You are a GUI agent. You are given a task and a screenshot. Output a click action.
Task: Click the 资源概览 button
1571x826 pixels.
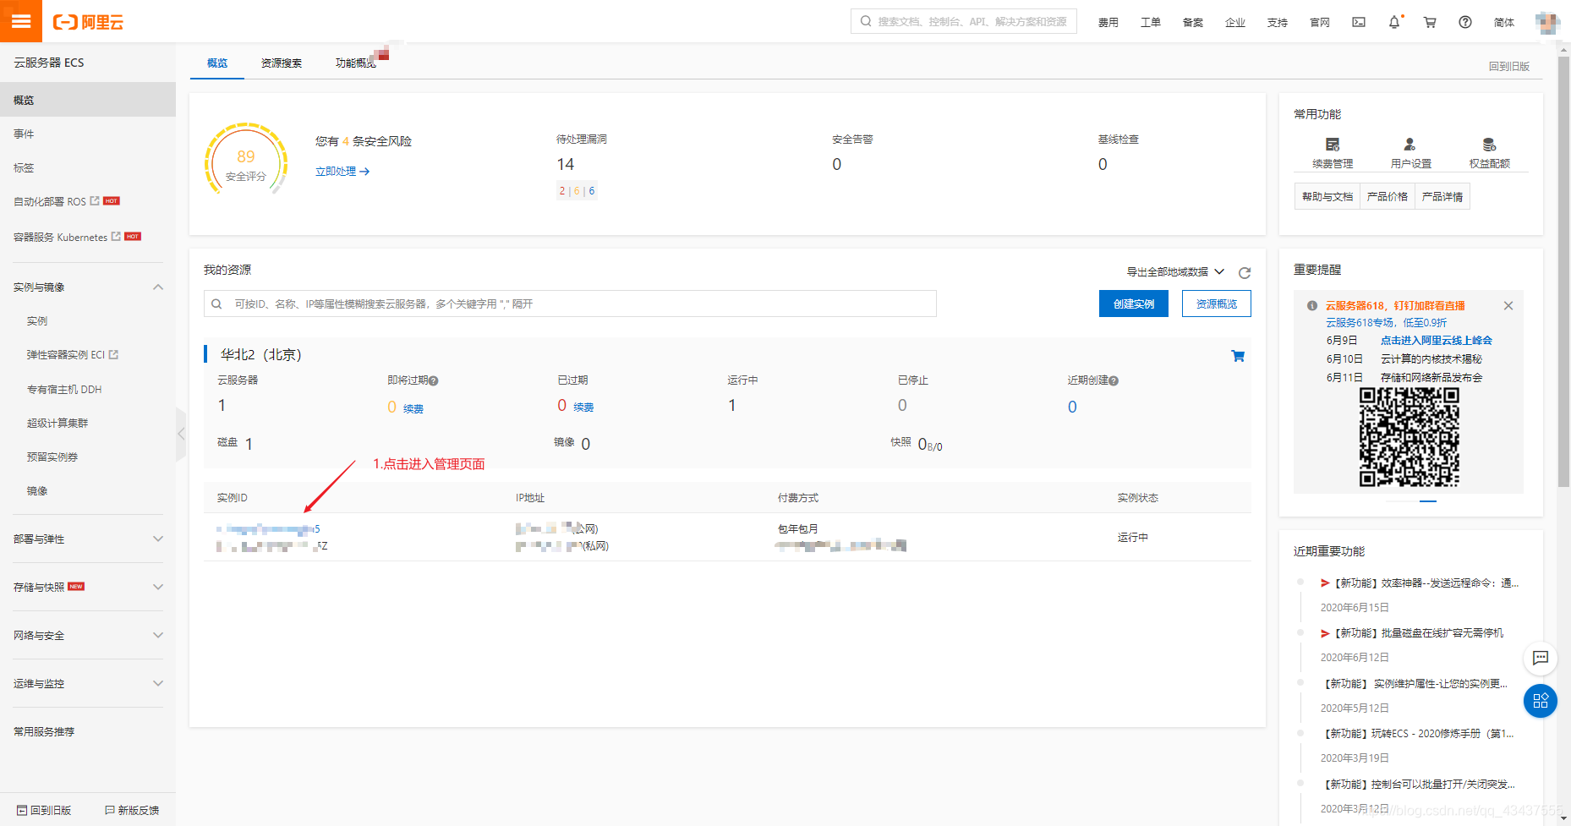(1217, 304)
